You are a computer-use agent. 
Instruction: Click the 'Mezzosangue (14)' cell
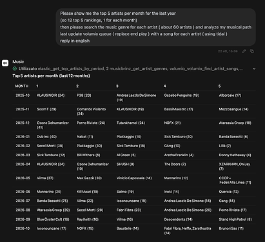(233, 109)
